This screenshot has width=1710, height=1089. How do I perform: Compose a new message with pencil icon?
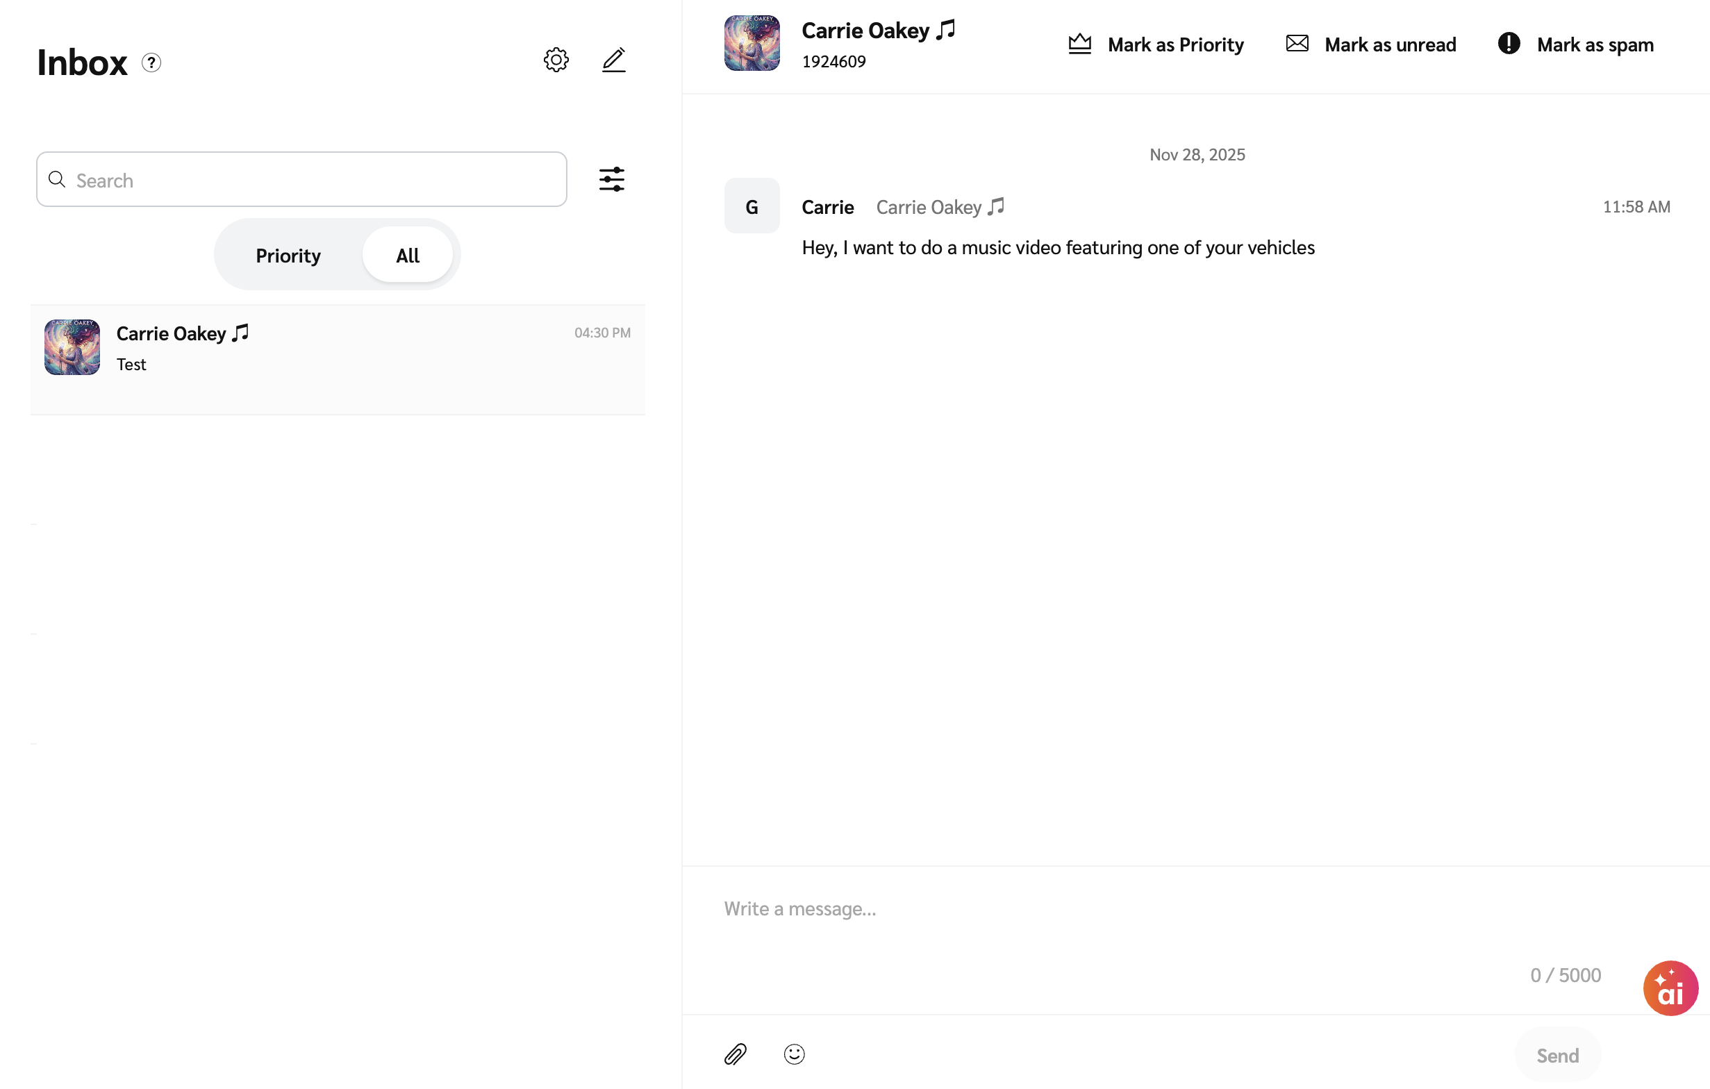point(613,60)
